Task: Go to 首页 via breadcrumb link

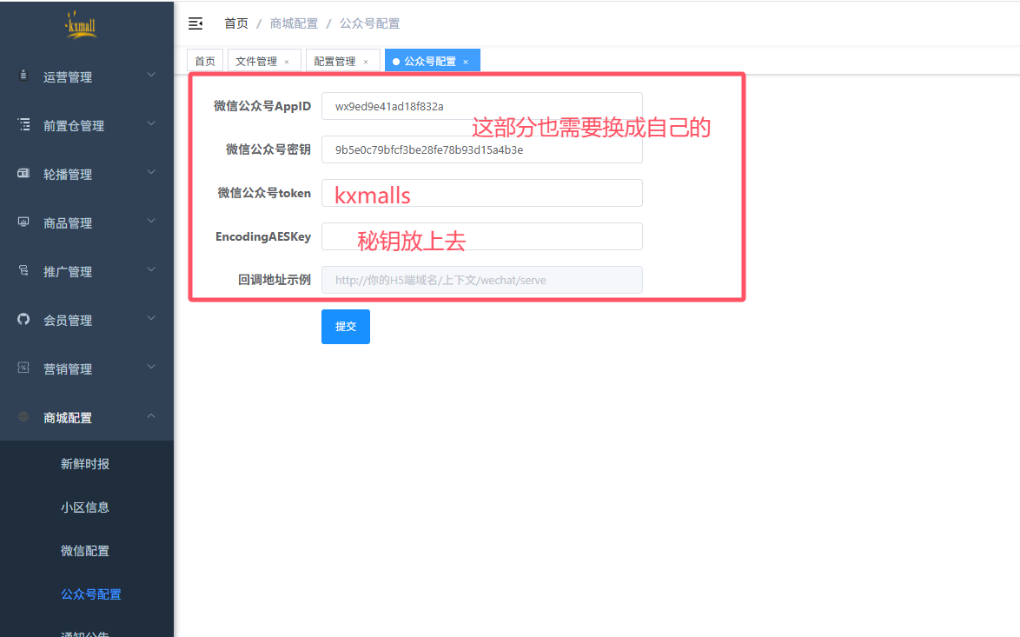Action: click(x=235, y=23)
